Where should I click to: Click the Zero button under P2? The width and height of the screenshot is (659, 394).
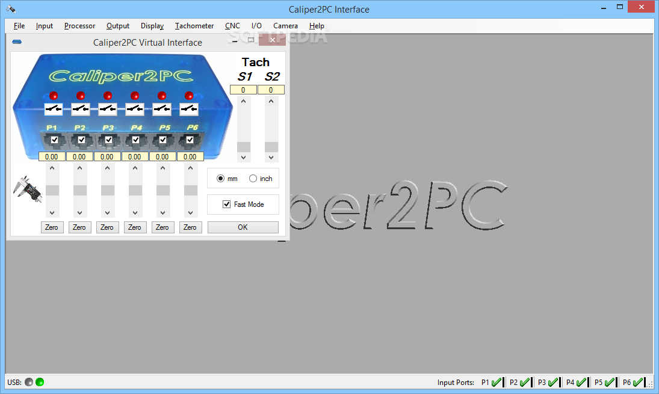79,227
